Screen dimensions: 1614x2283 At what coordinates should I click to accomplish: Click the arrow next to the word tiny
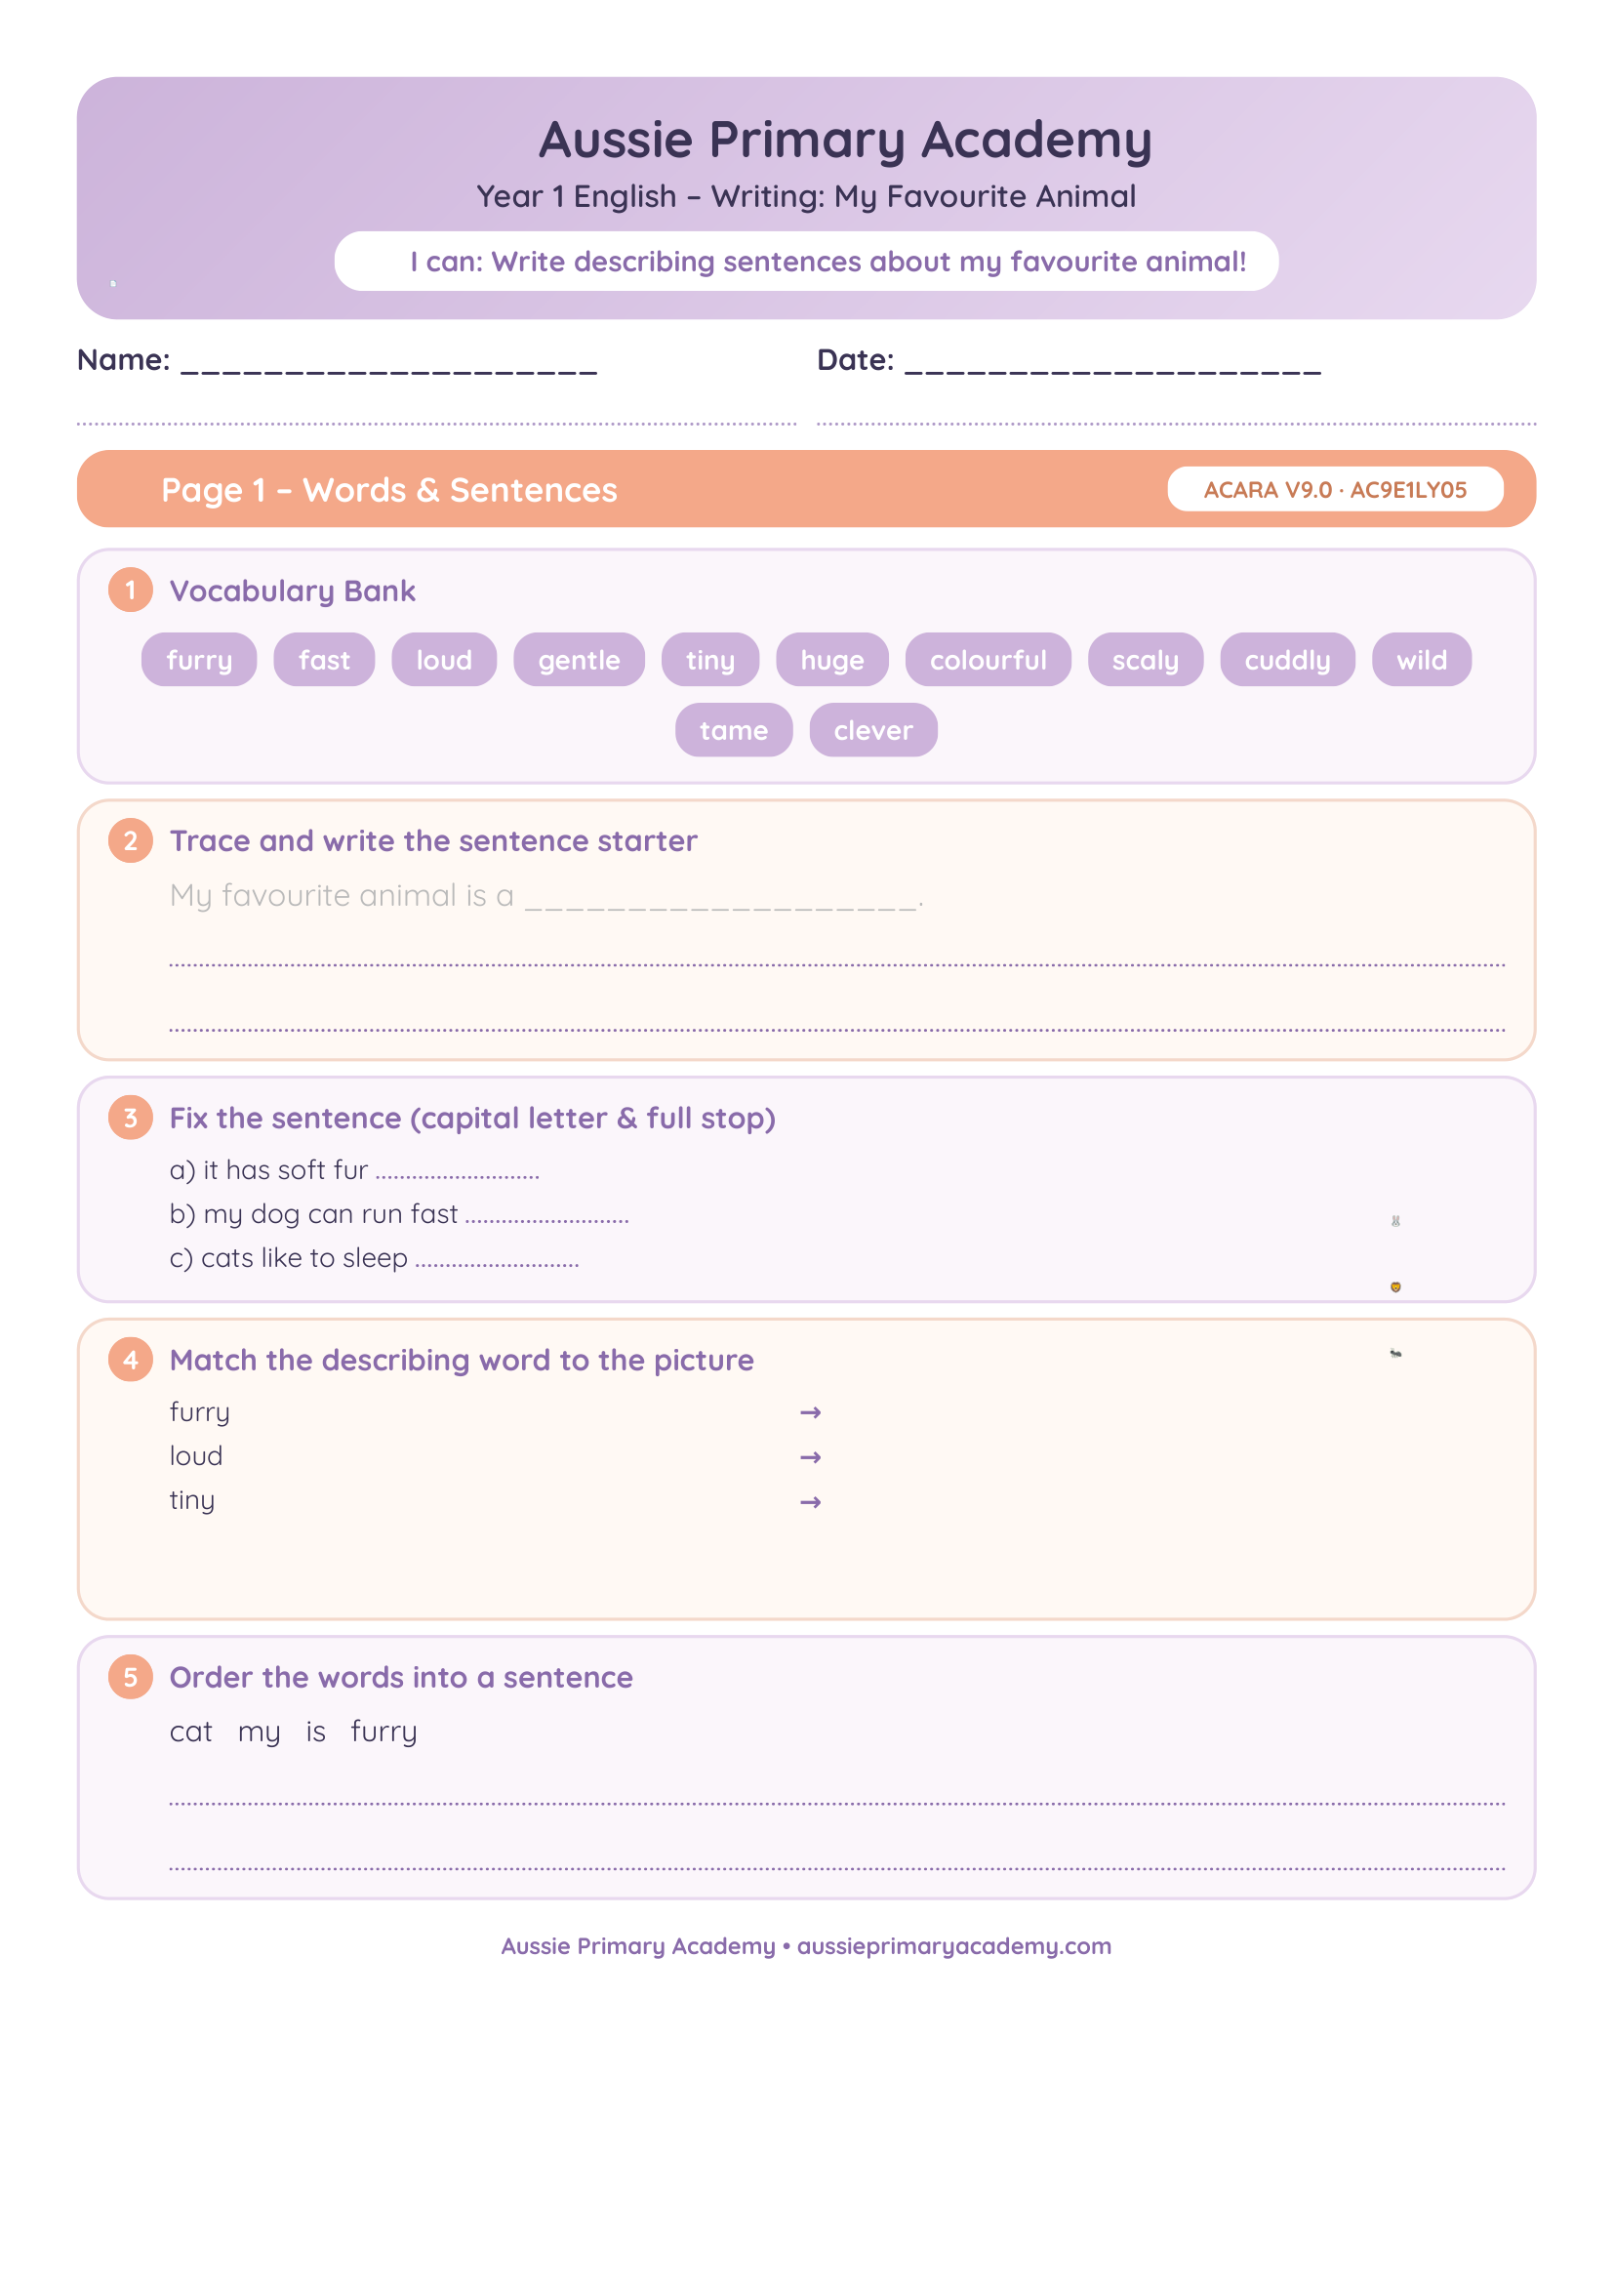[811, 1501]
